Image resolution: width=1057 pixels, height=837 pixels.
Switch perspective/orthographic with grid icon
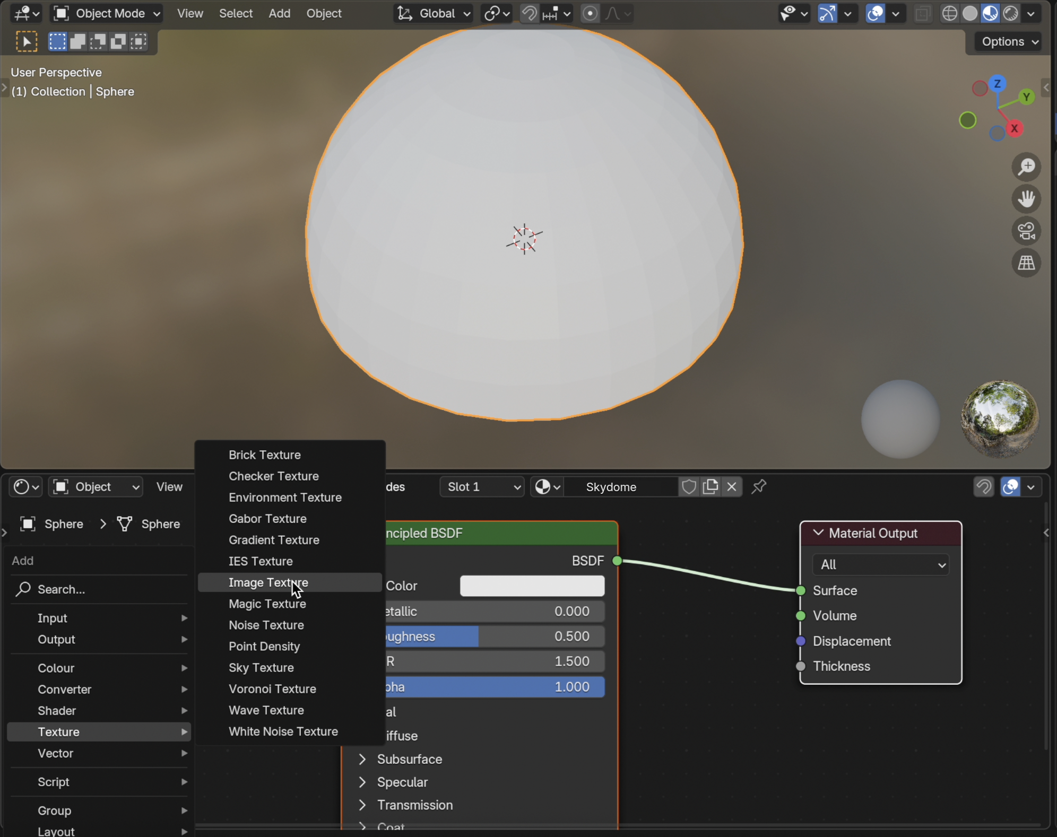(x=1026, y=263)
